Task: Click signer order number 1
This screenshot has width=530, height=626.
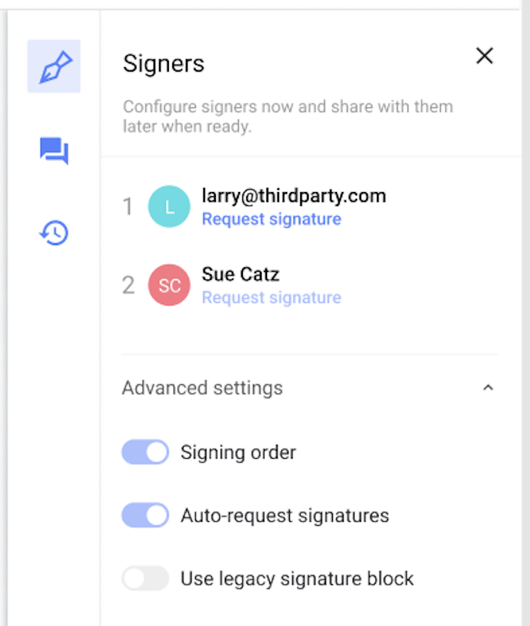Action: tap(128, 207)
